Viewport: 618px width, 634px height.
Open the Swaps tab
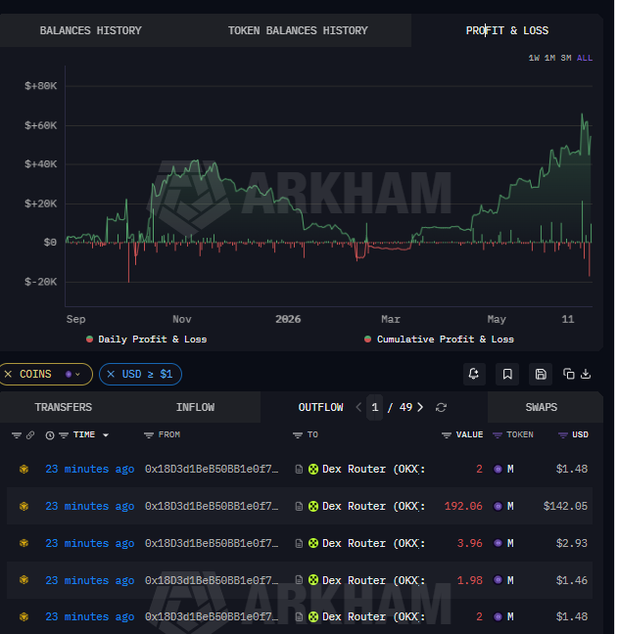tap(541, 407)
